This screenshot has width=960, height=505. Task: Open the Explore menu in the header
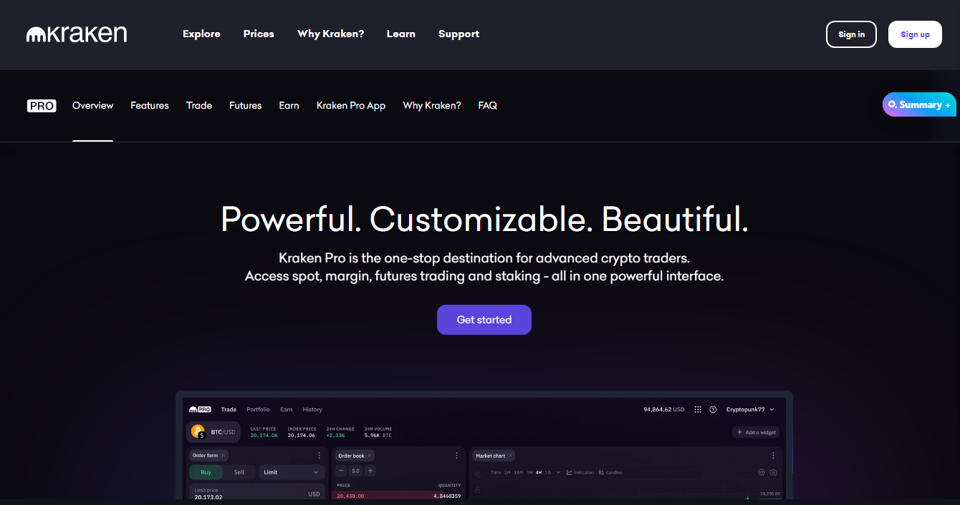[x=201, y=34]
